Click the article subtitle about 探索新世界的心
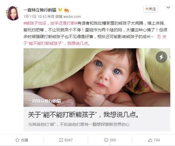175x146 pixels. [79, 124]
